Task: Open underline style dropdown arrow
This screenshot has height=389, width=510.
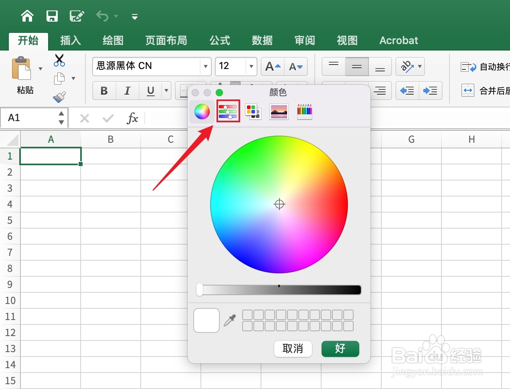Action: tap(166, 91)
